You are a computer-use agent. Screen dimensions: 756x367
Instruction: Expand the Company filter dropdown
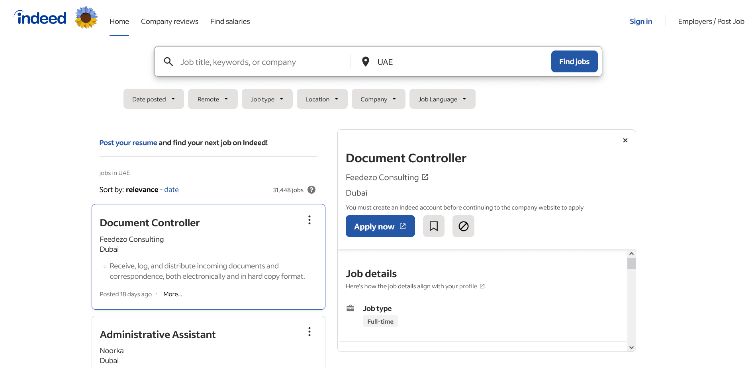378,99
